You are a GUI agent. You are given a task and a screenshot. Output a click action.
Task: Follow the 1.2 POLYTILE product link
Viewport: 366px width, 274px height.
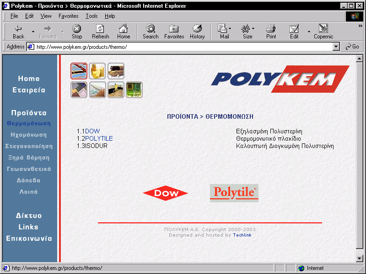point(99,139)
